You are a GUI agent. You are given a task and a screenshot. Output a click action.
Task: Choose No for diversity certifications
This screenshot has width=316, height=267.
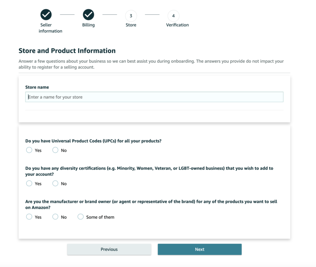click(x=55, y=183)
